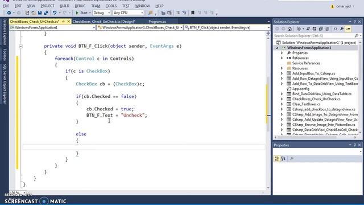
Task: Click the pin icon on CheckBoxes_Check_UnCheck.cs tab
Action: [x=63, y=22]
